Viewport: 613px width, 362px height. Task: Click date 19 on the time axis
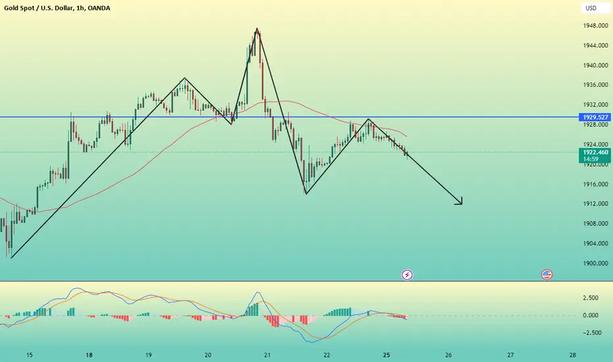point(149,355)
